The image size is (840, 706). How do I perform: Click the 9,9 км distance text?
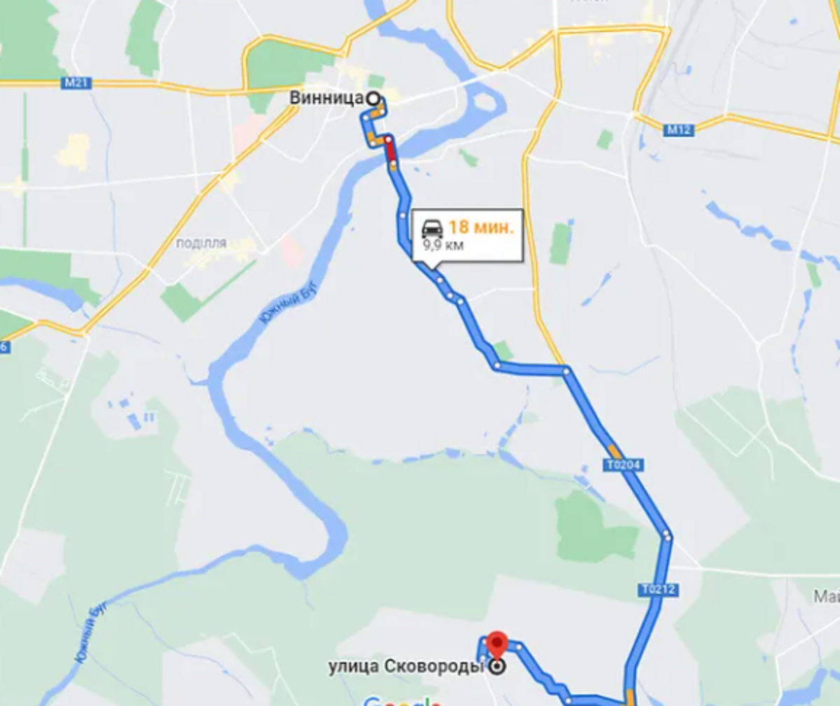pyautogui.click(x=443, y=246)
